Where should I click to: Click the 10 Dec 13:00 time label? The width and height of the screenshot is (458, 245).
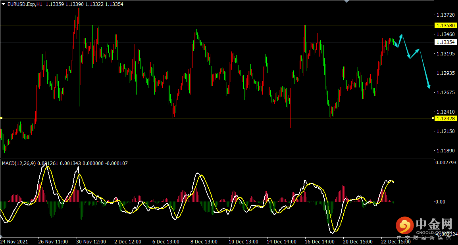(x=243, y=242)
